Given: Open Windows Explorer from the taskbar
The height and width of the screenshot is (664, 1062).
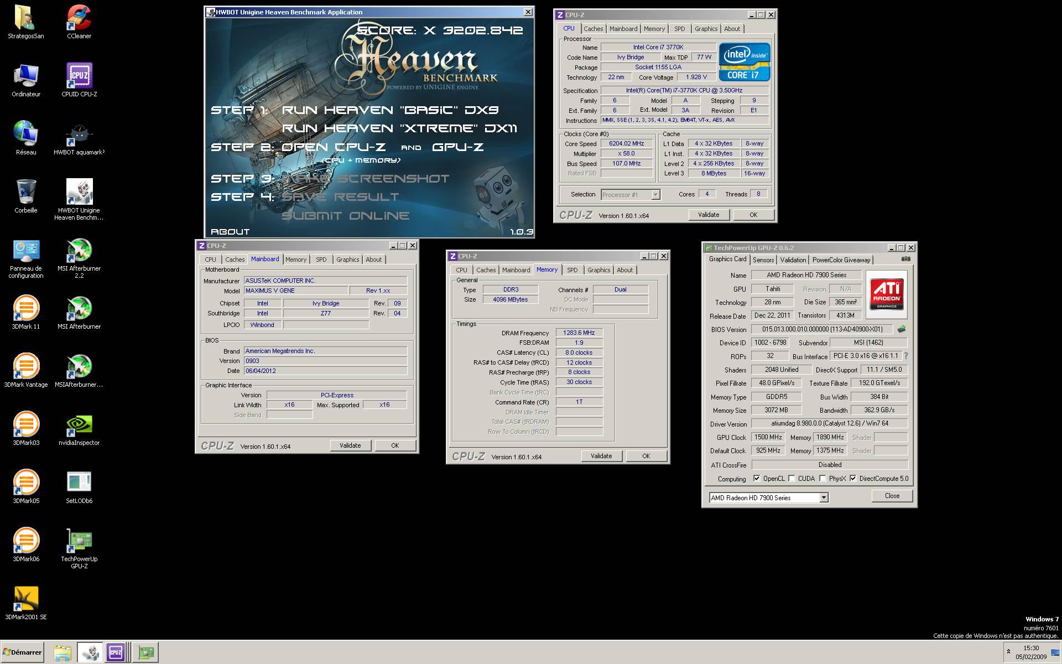Looking at the screenshot, I should coord(63,653).
